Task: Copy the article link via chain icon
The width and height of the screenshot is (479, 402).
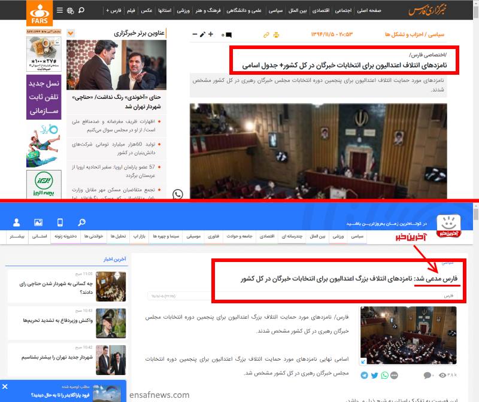Action: 266,35
